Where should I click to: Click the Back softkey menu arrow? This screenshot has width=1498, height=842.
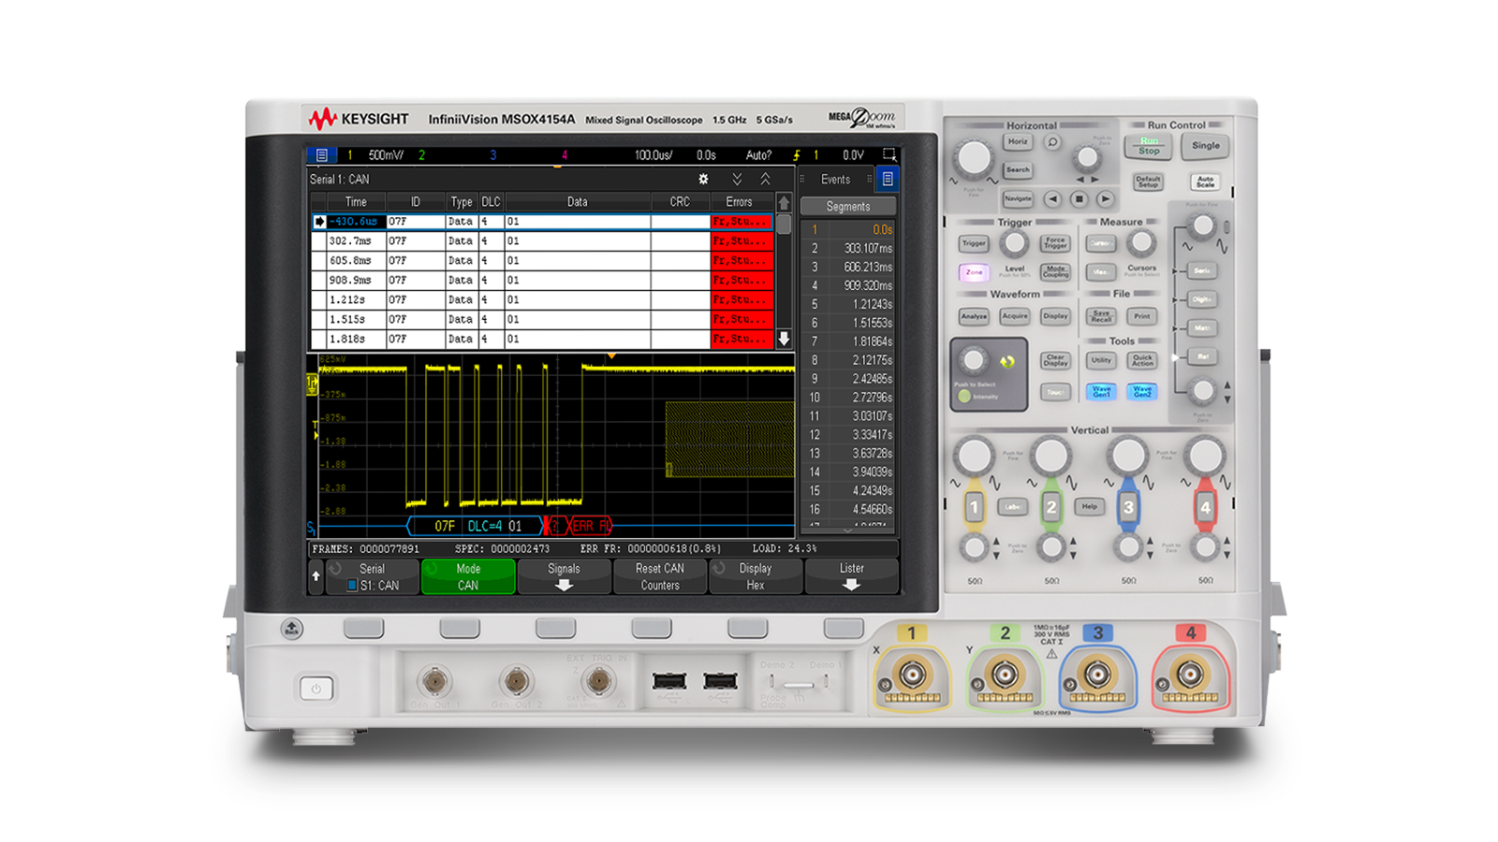[316, 576]
